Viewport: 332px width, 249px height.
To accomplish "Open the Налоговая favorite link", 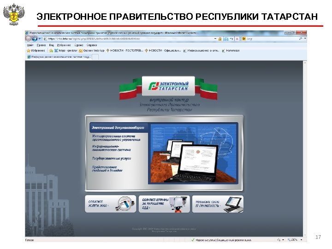I will click(x=231, y=51).
